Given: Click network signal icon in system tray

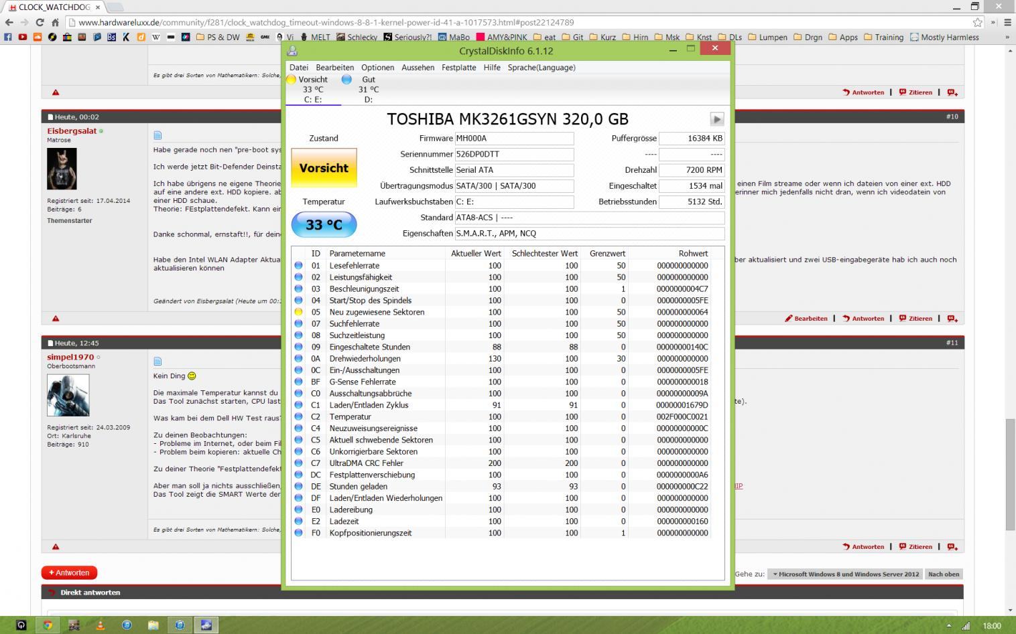Looking at the screenshot, I should point(966,626).
